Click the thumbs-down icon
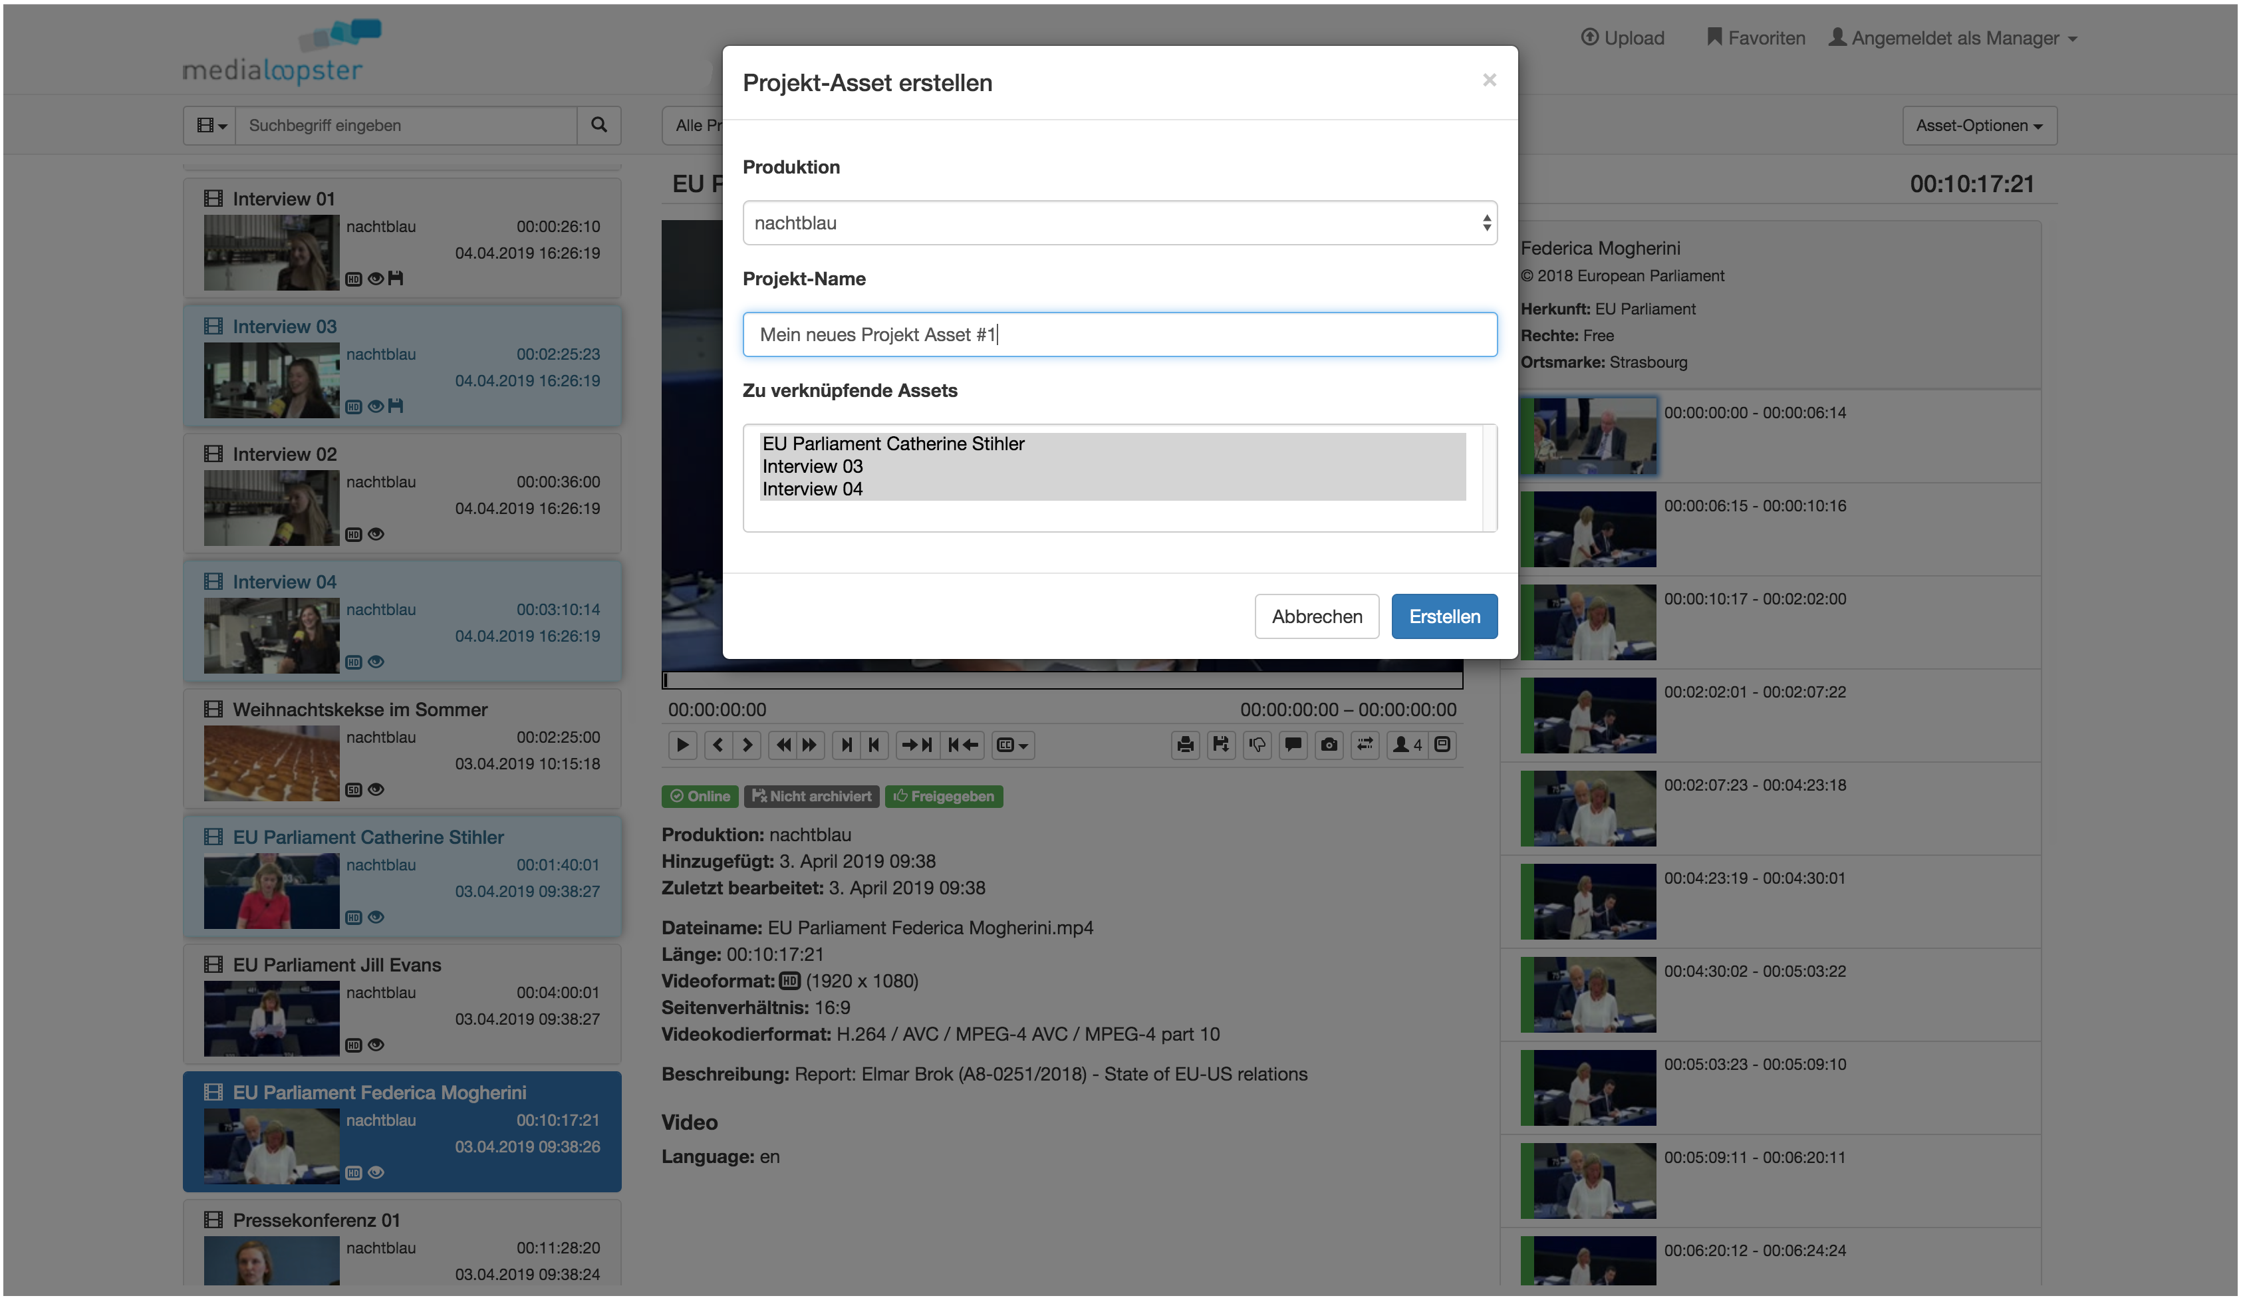2245x1304 pixels. point(1257,745)
